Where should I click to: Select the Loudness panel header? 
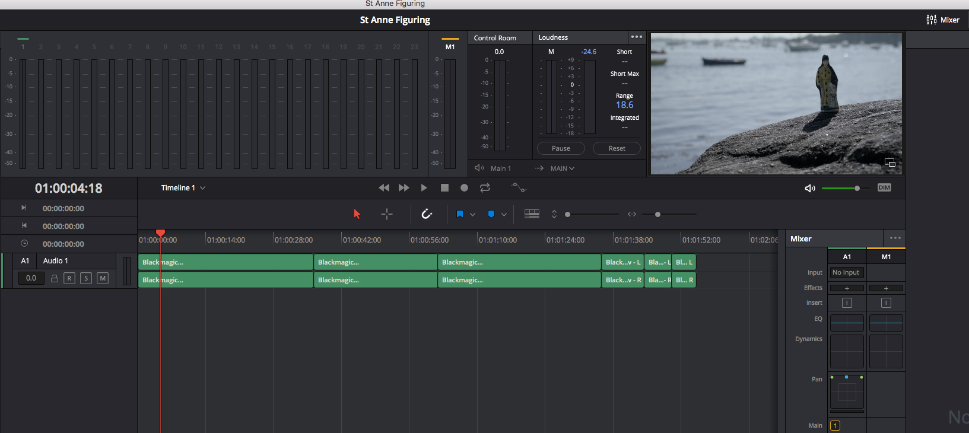click(553, 37)
